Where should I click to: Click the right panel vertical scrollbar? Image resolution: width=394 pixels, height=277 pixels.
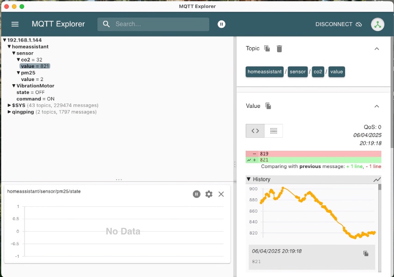point(392,92)
